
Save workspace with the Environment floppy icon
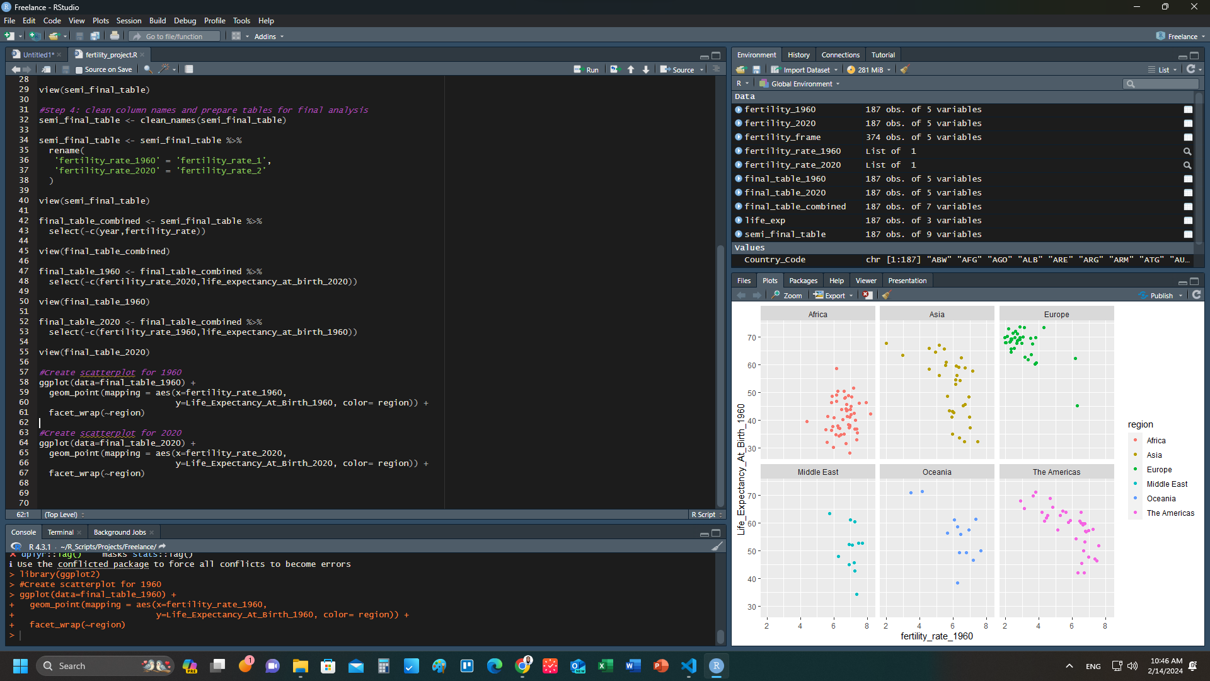756,69
